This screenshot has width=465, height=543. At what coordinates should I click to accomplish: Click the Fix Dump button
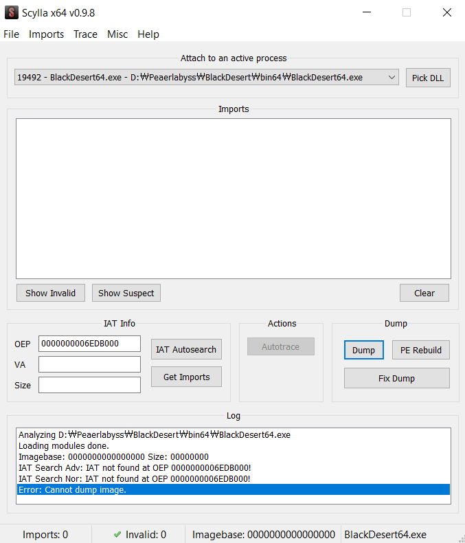(396, 378)
